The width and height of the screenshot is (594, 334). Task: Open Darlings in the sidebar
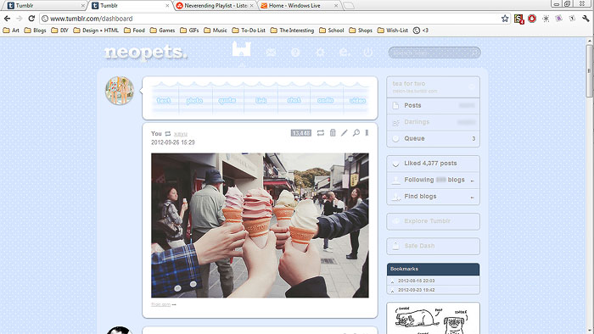[433, 122]
